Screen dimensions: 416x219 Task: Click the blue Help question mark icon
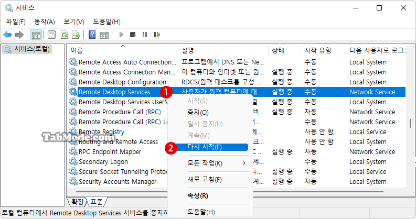(x=92, y=35)
